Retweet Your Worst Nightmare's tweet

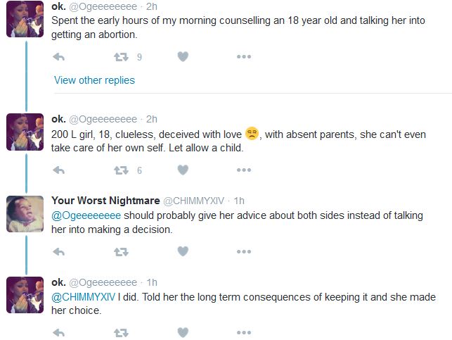pos(121,251)
